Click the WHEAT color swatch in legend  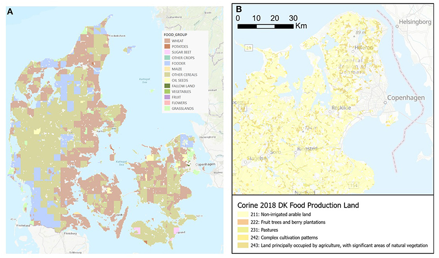166,41
